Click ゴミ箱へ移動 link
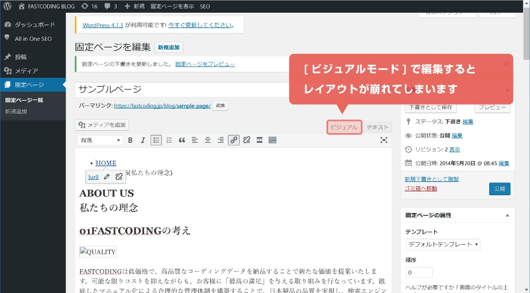 point(421,188)
